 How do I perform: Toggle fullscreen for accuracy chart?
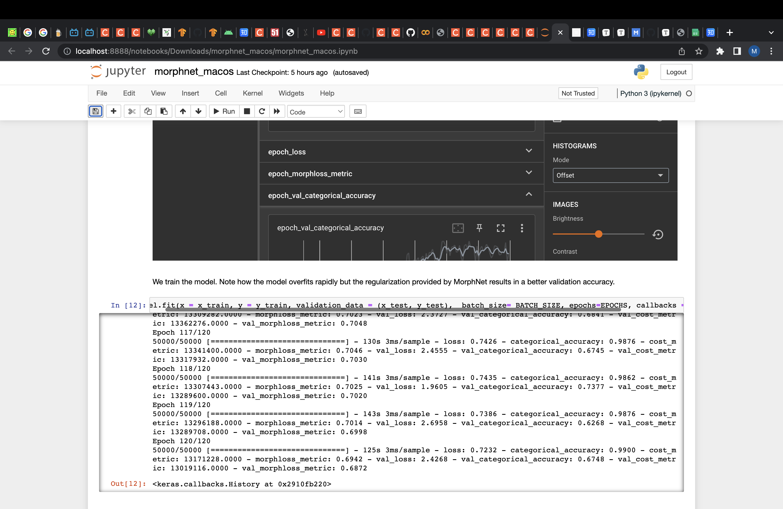(x=500, y=228)
